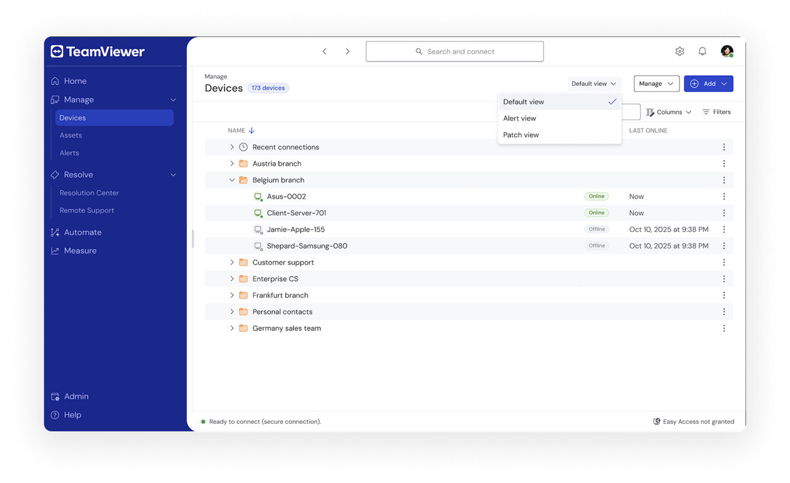Open the Manage dropdown button
Image resolution: width=790 pixels, height=483 pixels.
coord(657,84)
